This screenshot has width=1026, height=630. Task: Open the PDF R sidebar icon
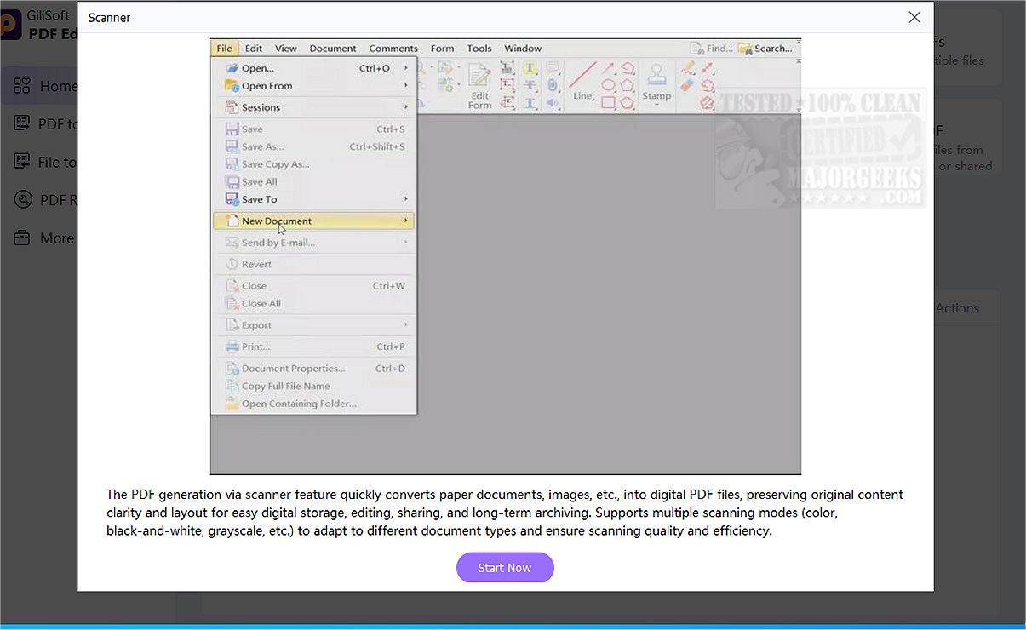click(x=23, y=199)
